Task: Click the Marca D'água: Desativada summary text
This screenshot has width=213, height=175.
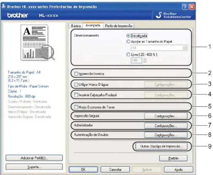Action: [27, 112]
